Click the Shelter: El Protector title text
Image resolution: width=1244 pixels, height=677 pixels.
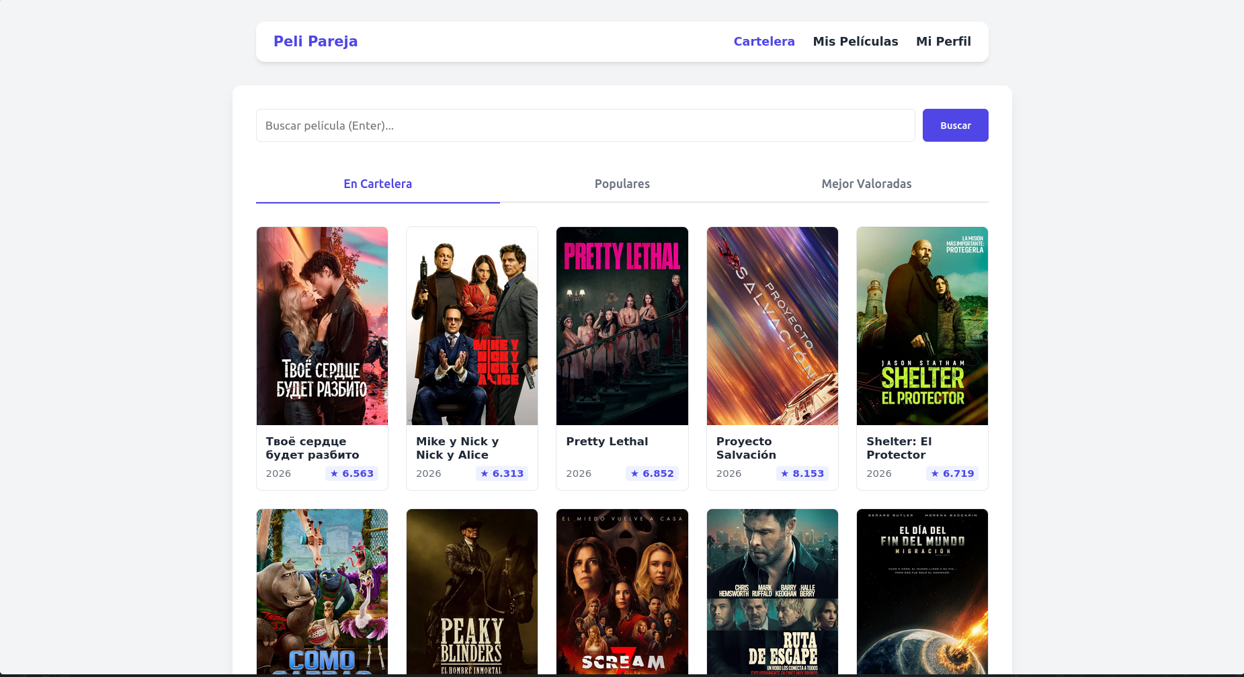coord(899,448)
